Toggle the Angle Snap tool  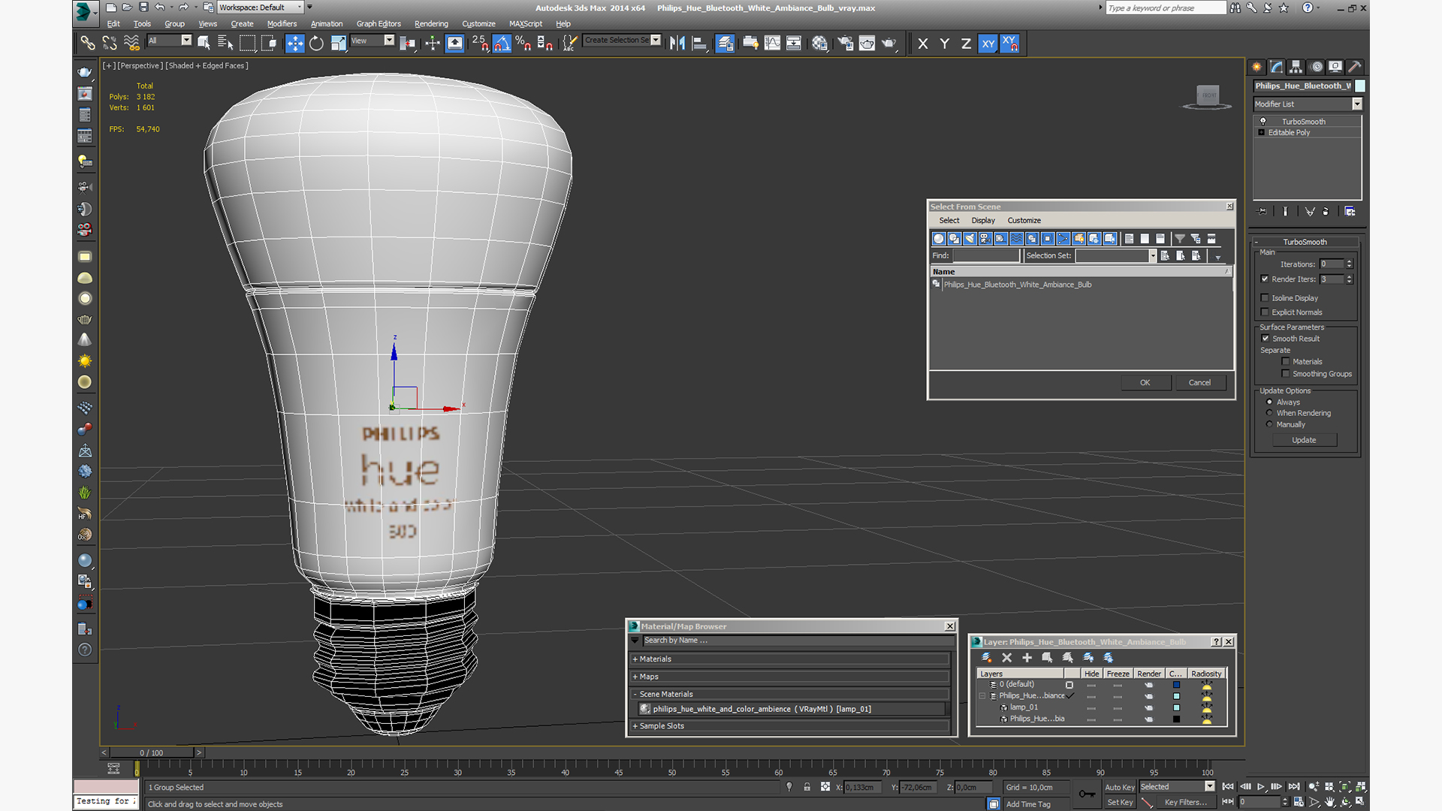(x=502, y=44)
